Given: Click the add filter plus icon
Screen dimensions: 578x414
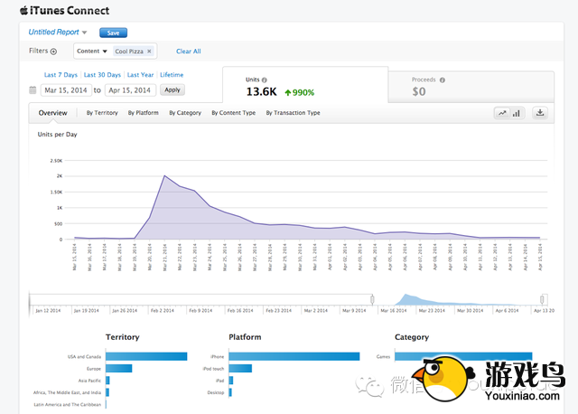Looking at the screenshot, I should click(x=53, y=52).
